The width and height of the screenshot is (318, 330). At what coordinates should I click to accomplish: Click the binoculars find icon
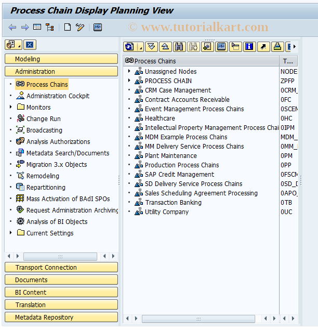(x=179, y=47)
